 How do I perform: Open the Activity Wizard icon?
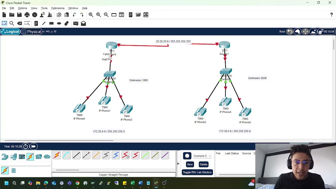(x=50, y=15)
